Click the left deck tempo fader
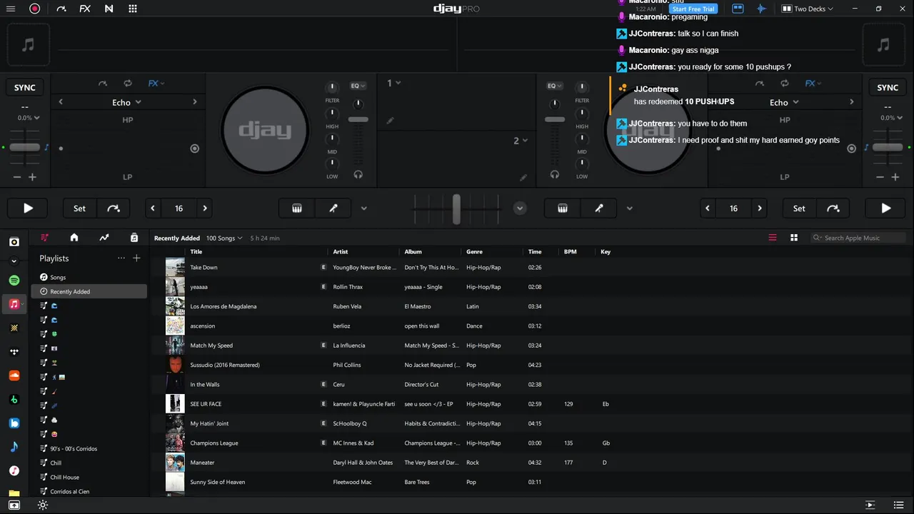The image size is (914, 514). point(25,147)
